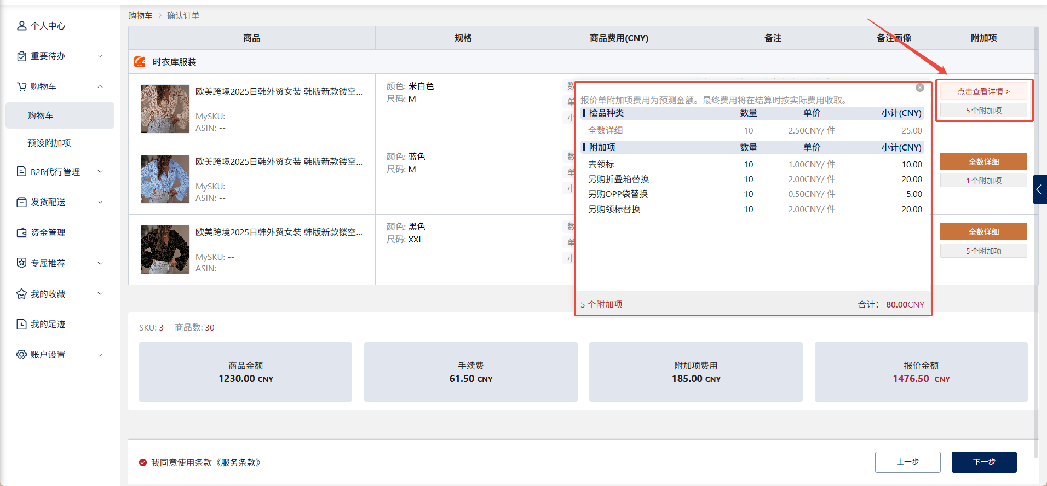This screenshot has height=486, width=1047.
Task: Open 发货配送 menu label
Action: (x=48, y=202)
